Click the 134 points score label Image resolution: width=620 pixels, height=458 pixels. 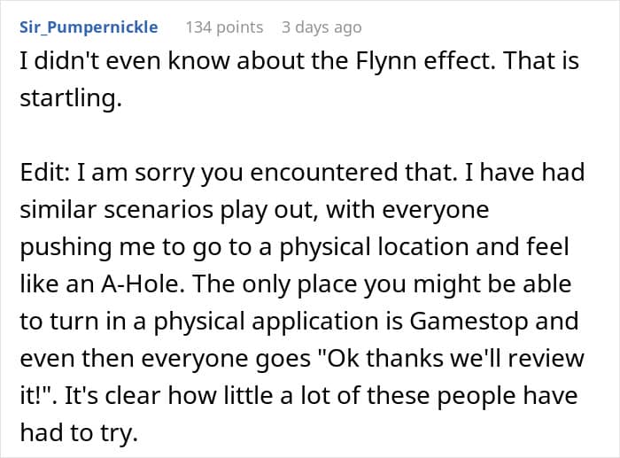tap(224, 27)
